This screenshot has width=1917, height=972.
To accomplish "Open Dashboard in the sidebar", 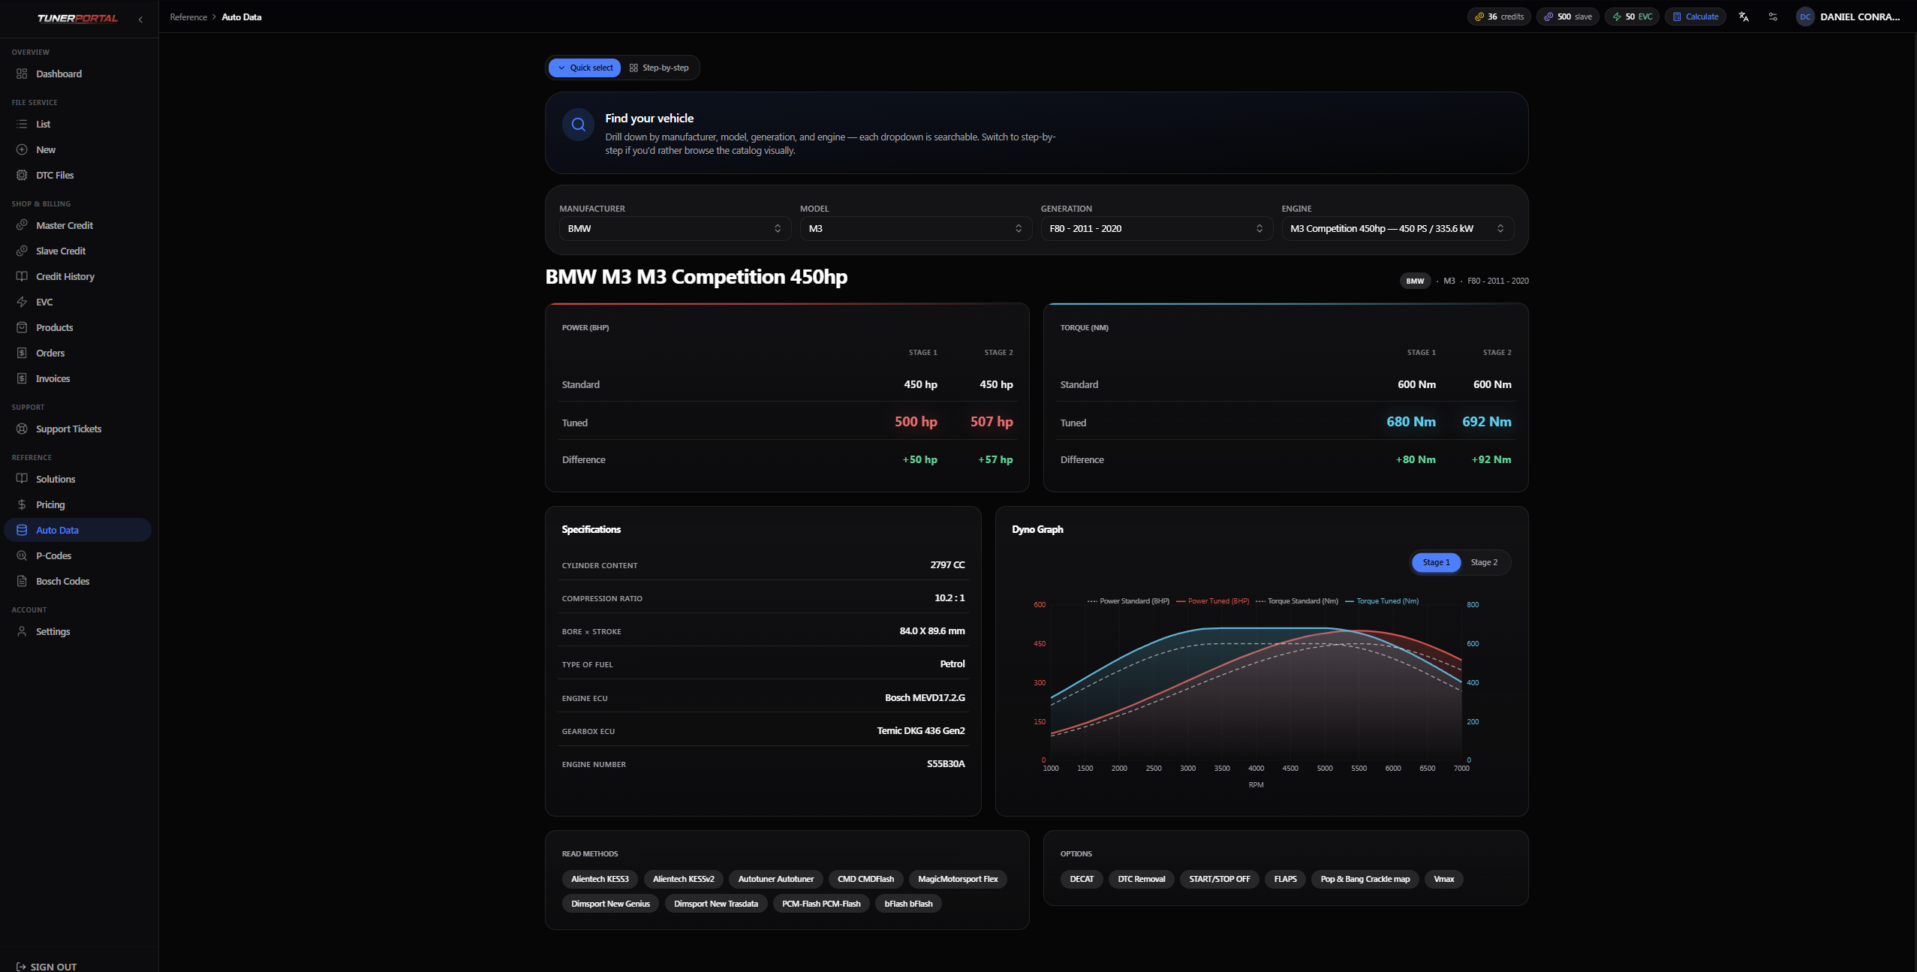I will coord(78,74).
